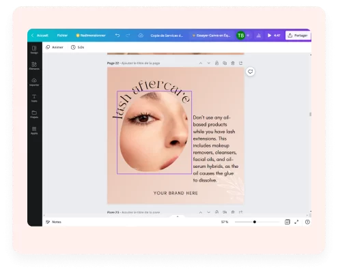Screen dimensions: 338x273
Task: Open the comment bubble beside page 22
Action: (251, 72)
